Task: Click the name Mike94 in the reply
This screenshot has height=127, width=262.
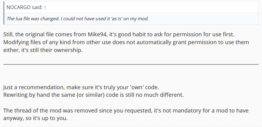Action: [x=97, y=34]
